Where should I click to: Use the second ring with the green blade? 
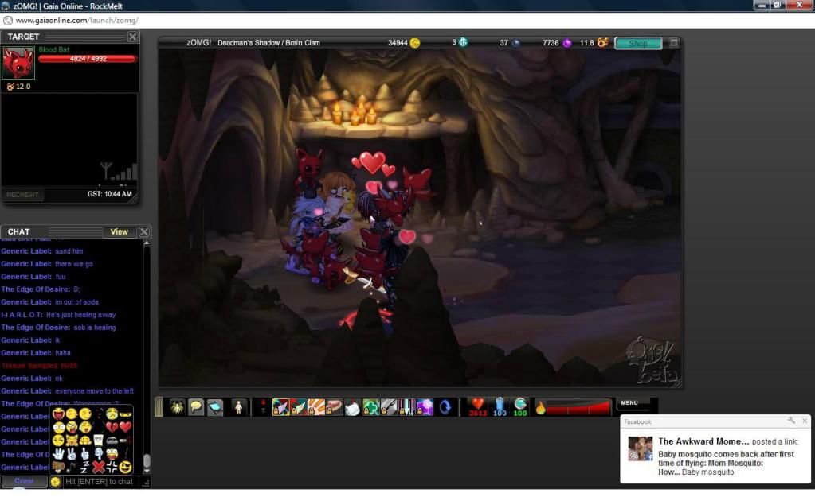click(299, 406)
